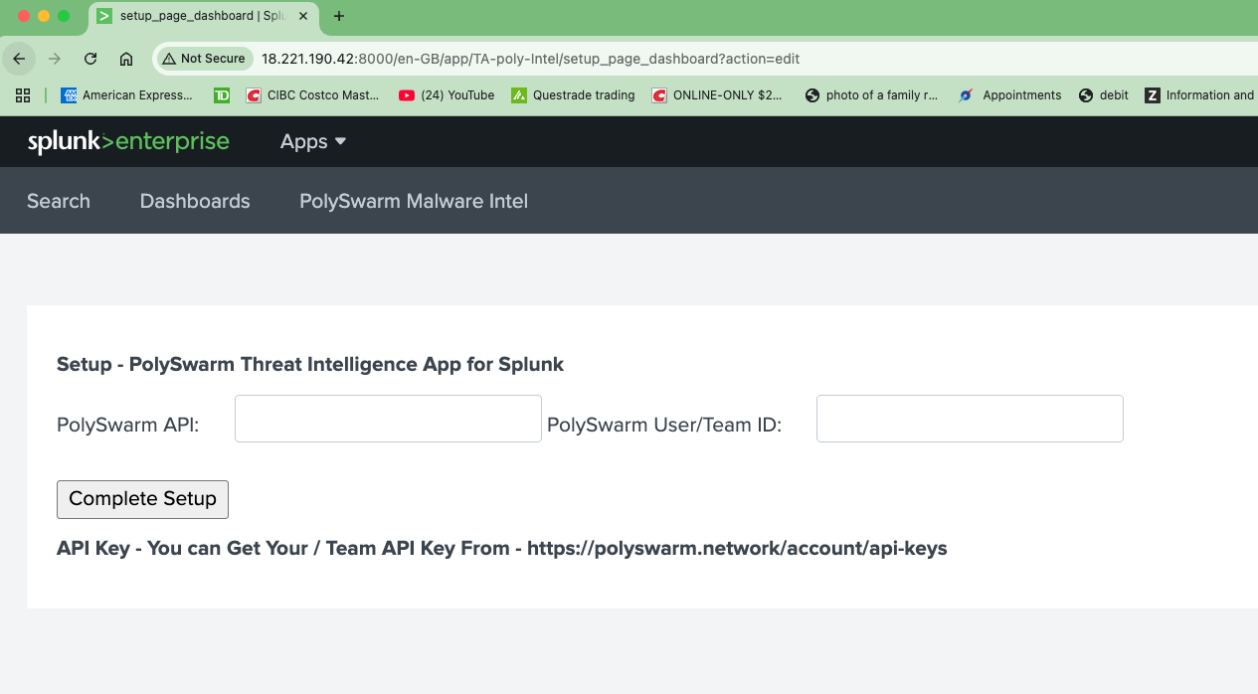Focus the PolySwarm API input field

[x=388, y=419]
